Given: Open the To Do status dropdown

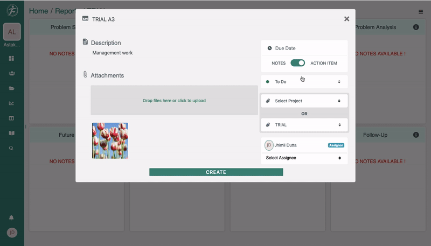Looking at the screenshot, I should click(304, 82).
